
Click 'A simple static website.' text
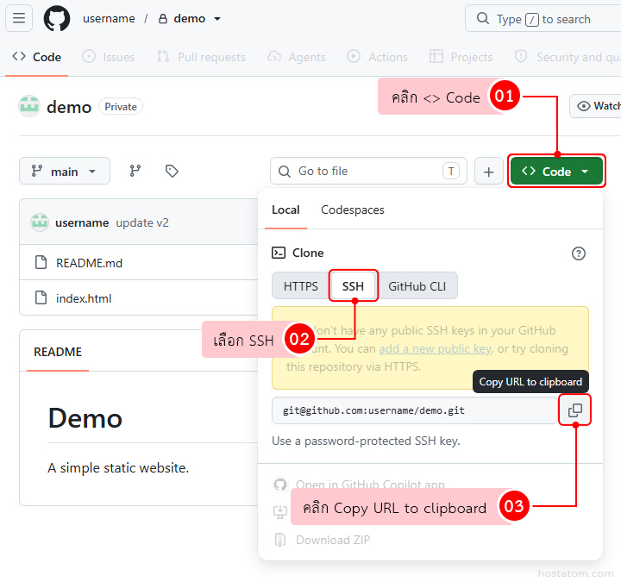pos(118,468)
